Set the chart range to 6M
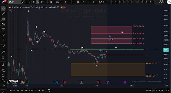 point(26,90)
